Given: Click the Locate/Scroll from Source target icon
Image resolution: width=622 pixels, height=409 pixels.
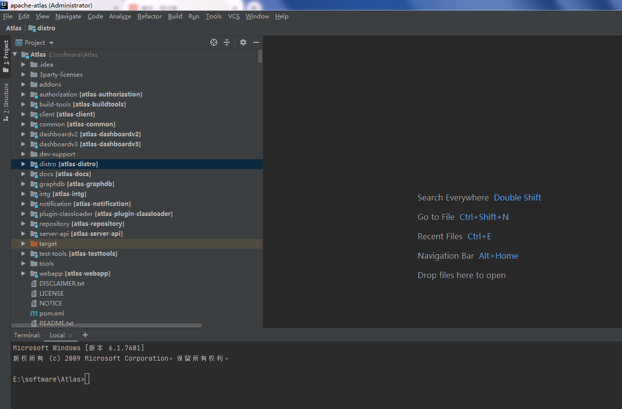Looking at the screenshot, I should click(x=214, y=42).
